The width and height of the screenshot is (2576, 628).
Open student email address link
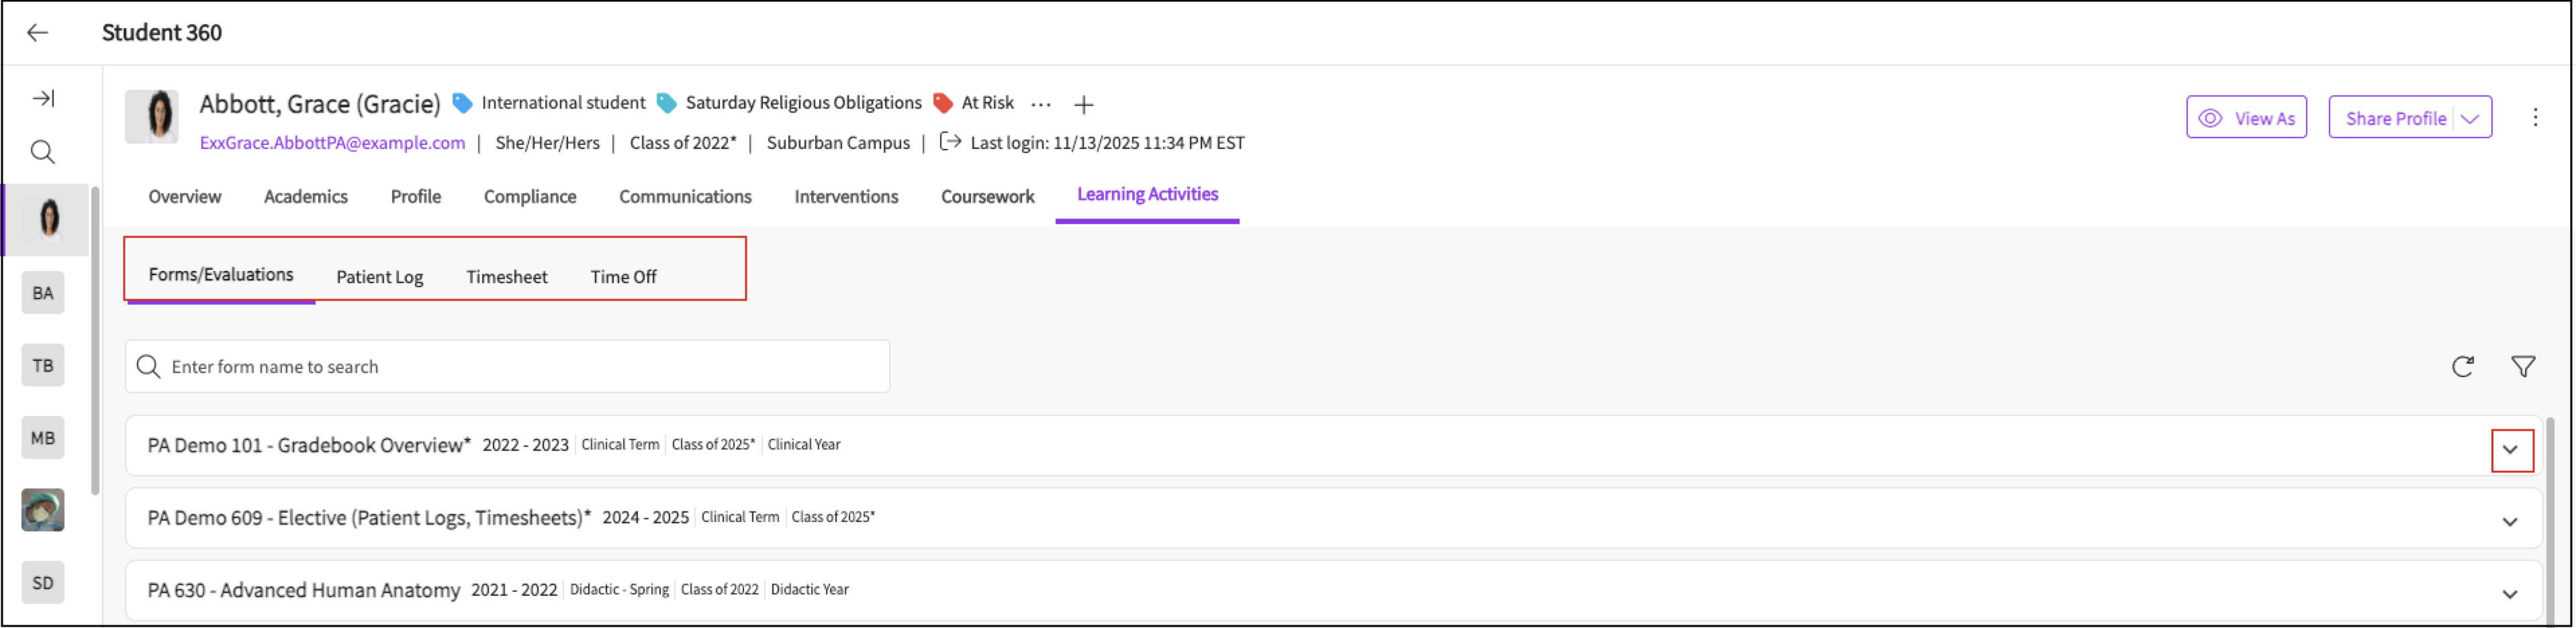[x=332, y=143]
